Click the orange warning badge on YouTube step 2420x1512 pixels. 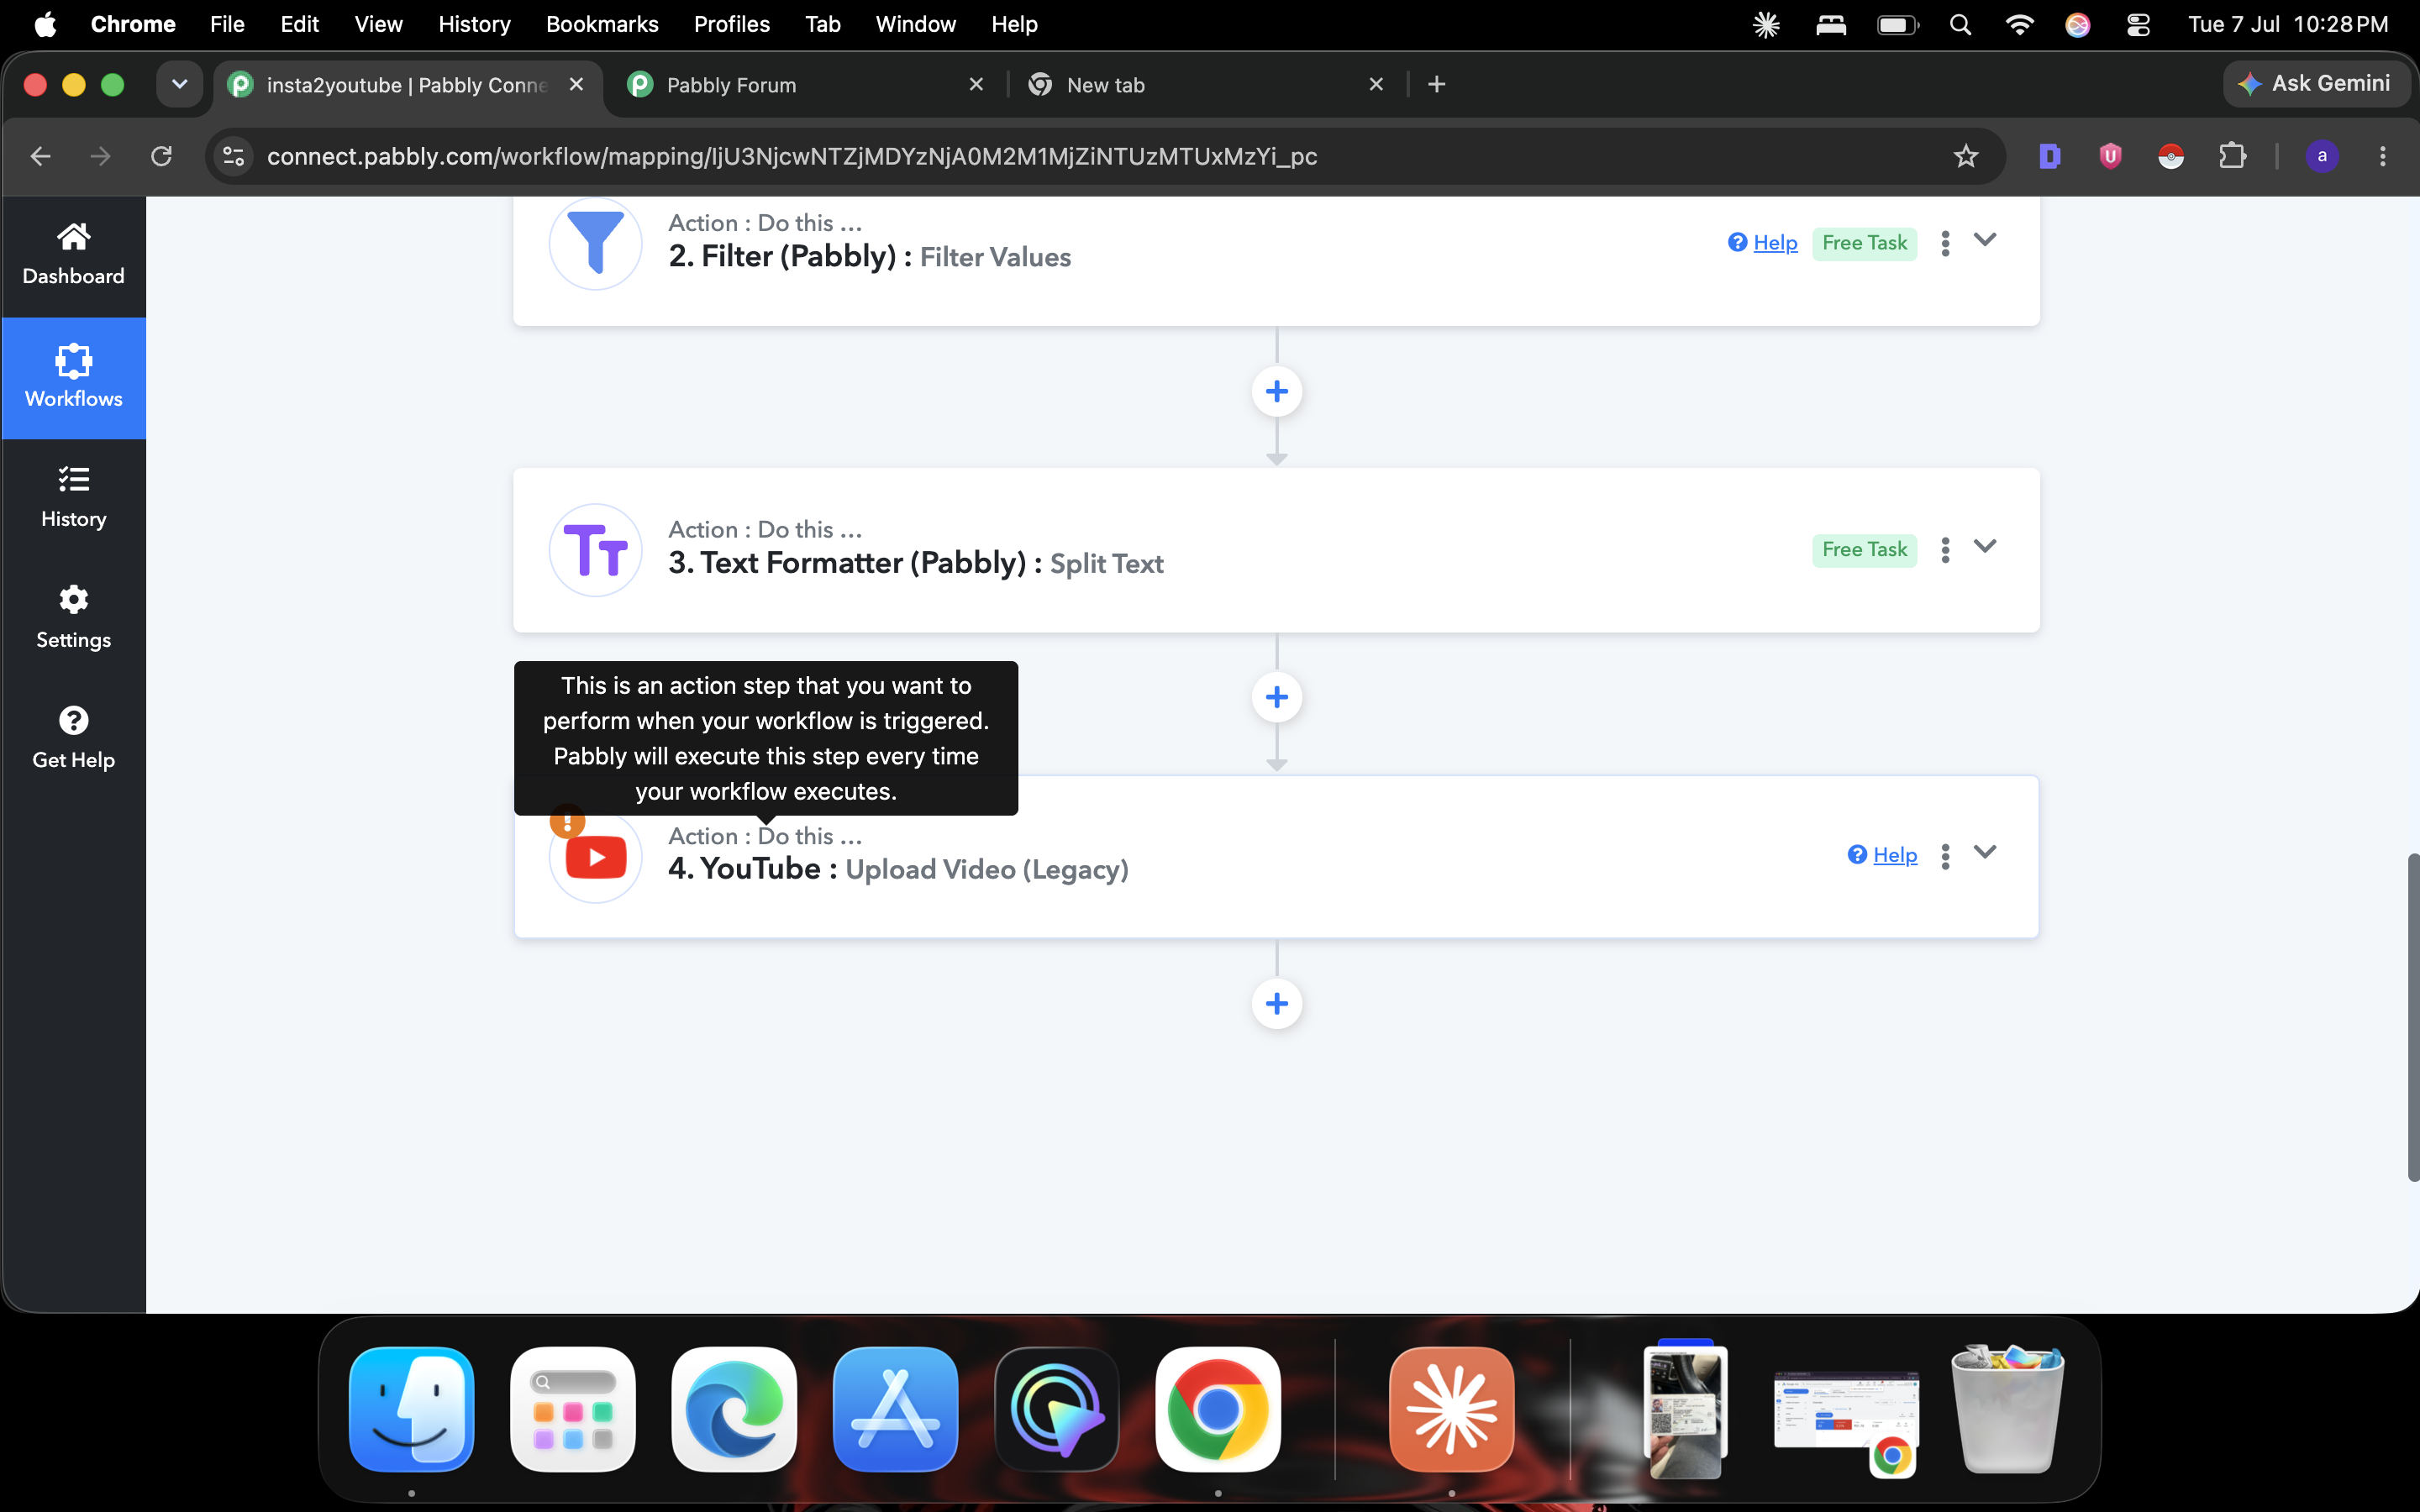567,821
